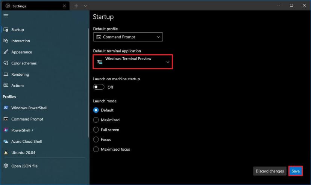The image size is (311, 185).
Task: Click the hamburger menu icon in sidebar
Action: 6,16
